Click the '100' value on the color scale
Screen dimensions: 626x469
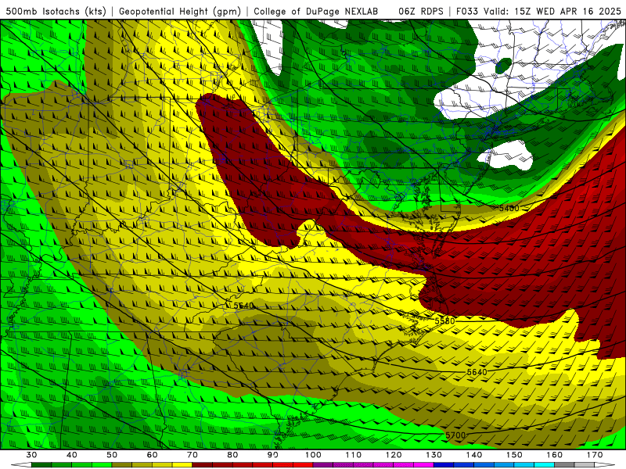point(313,455)
